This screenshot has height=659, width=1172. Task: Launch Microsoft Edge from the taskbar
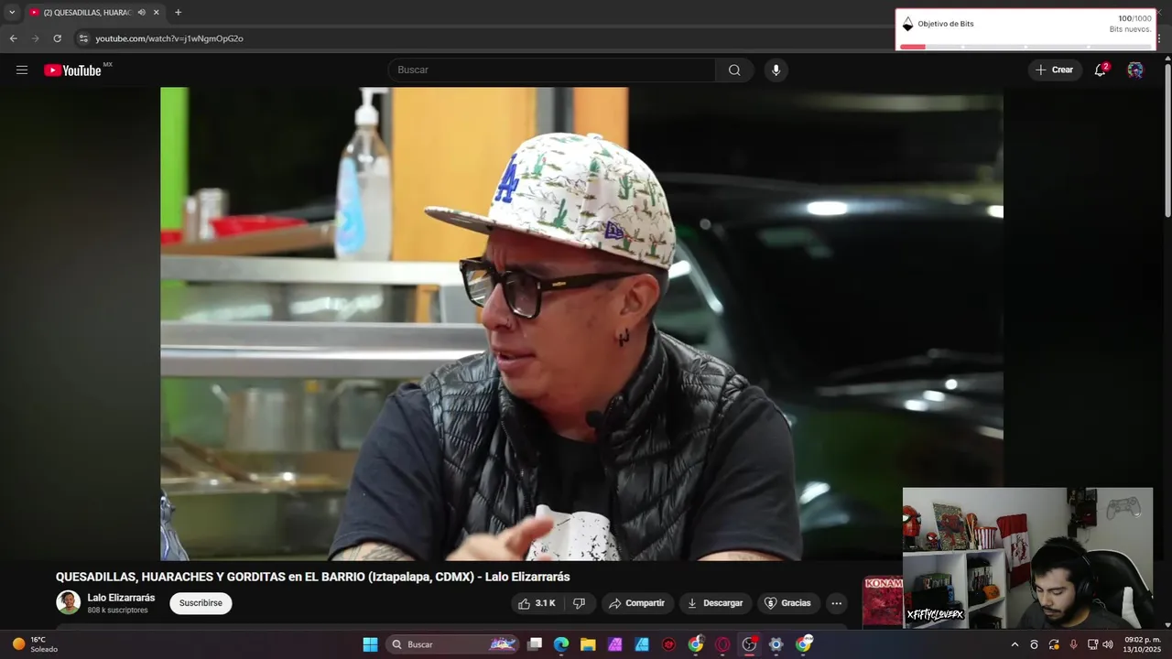pos(561,644)
